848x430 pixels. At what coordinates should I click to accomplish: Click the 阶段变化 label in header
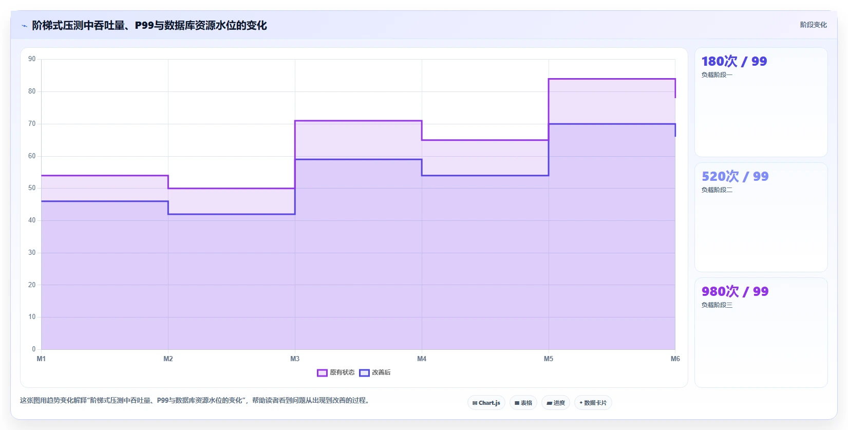click(x=814, y=25)
